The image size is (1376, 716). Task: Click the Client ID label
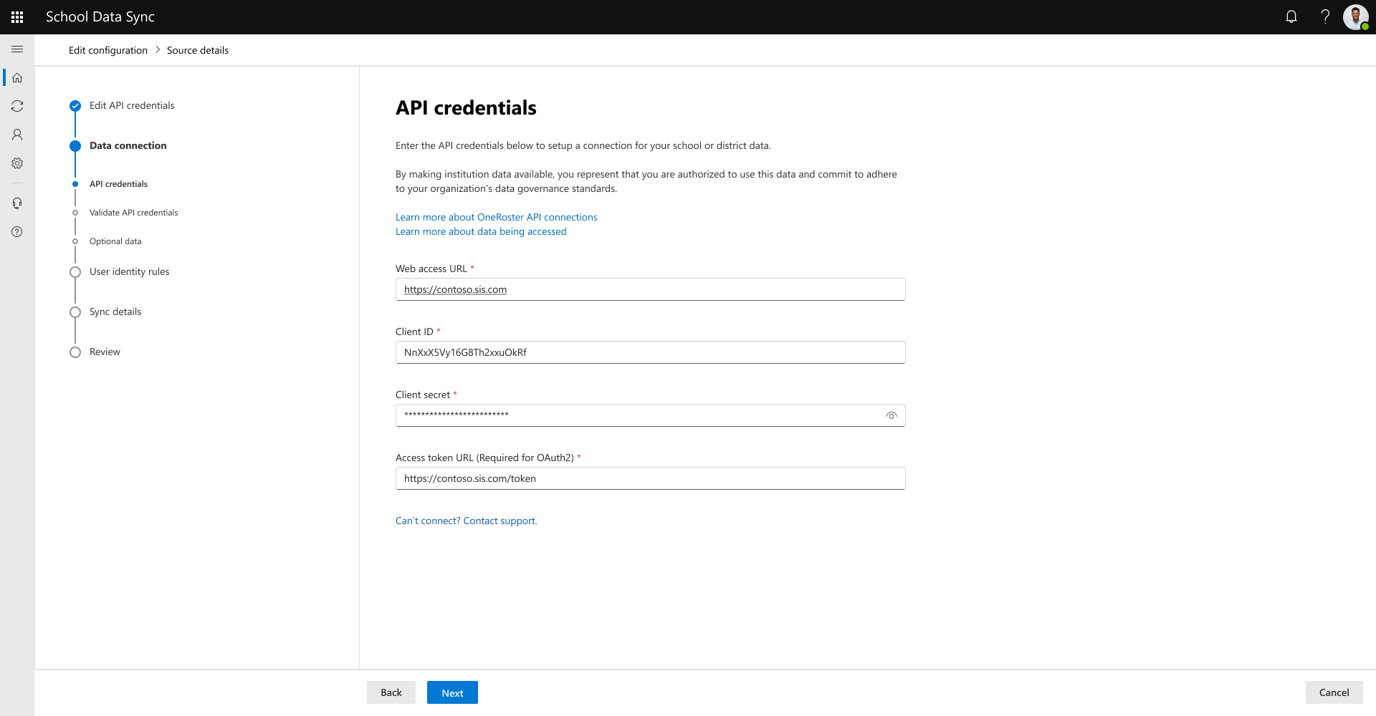[414, 332]
